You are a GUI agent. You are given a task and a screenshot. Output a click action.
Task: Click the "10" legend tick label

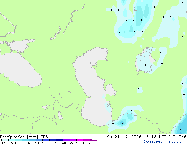tap(37, 143)
